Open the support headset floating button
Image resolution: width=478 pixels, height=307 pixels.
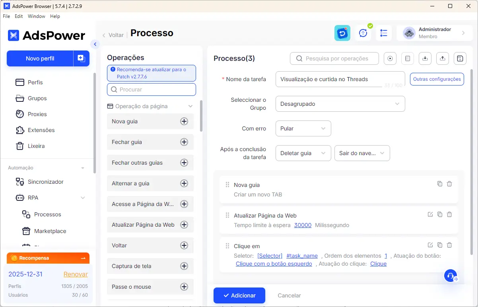(451, 276)
